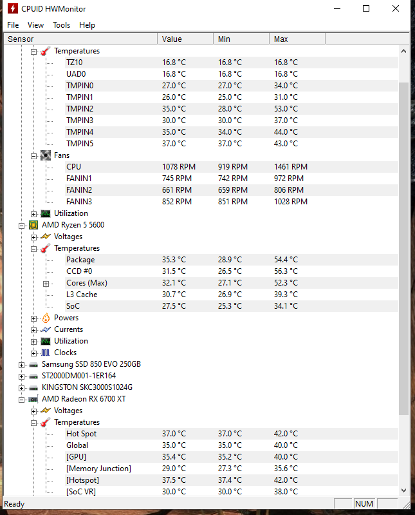Expand the Radeon Voltages node
Image resolution: width=415 pixels, height=515 pixels.
point(33,411)
